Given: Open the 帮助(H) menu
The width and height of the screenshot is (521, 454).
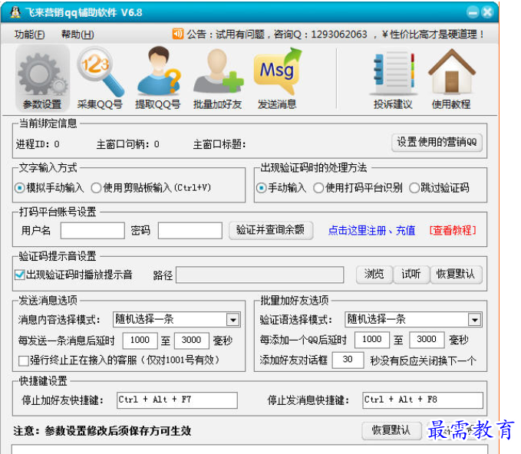Looking at the screenshot, I should pos(77,35).
